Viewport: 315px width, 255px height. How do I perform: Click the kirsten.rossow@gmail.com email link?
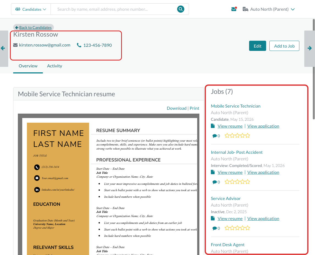(x=44, y=45)
